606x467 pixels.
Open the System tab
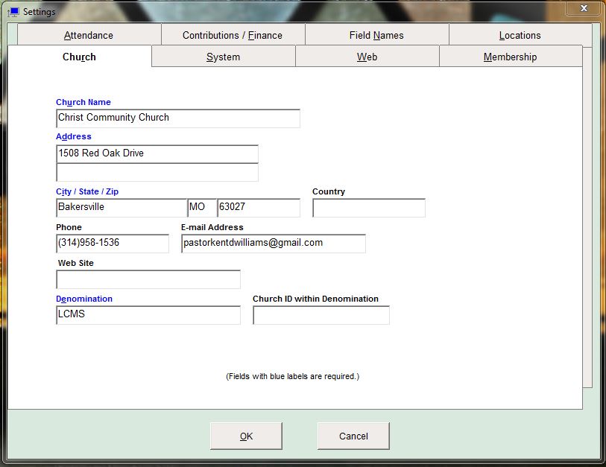tap(223, 57)
